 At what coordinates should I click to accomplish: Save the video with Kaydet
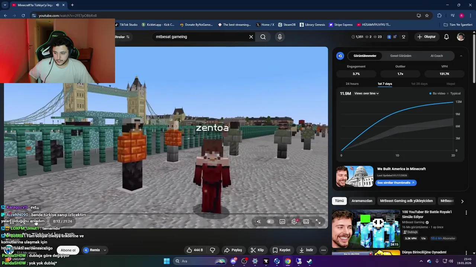(281, 250)
